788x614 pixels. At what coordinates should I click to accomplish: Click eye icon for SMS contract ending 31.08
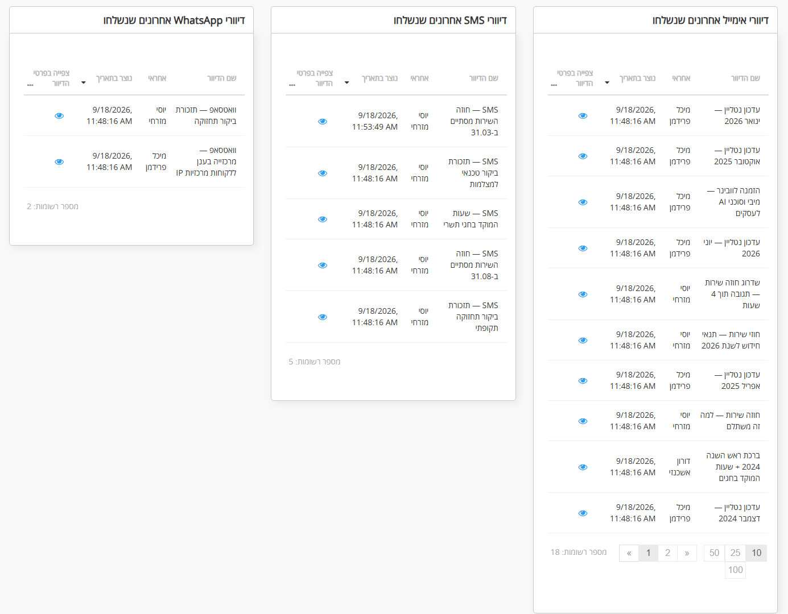pyautogui.click(x=323, y=265)
